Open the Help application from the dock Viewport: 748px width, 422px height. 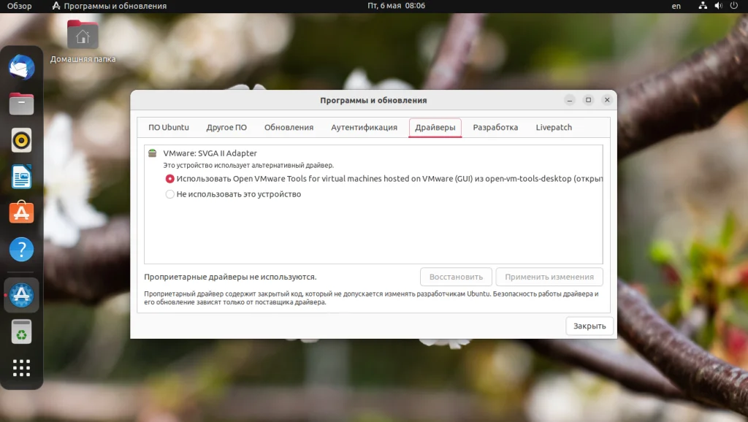click(21, 249)
